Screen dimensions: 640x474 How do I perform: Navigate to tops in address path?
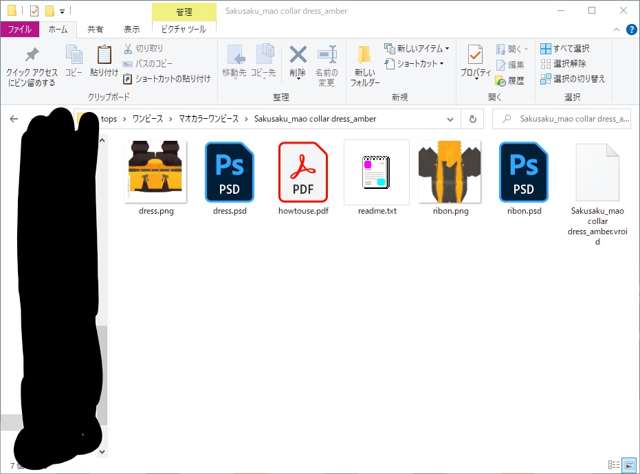pyautogui.click(x=109, y=119)
